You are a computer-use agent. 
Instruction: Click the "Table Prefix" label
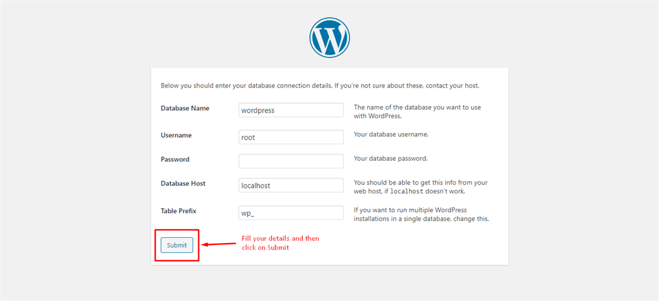[x=179, y=211]
